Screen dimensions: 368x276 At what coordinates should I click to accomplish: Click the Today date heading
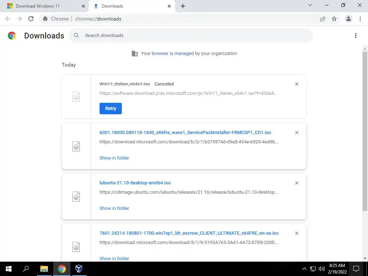69,65
